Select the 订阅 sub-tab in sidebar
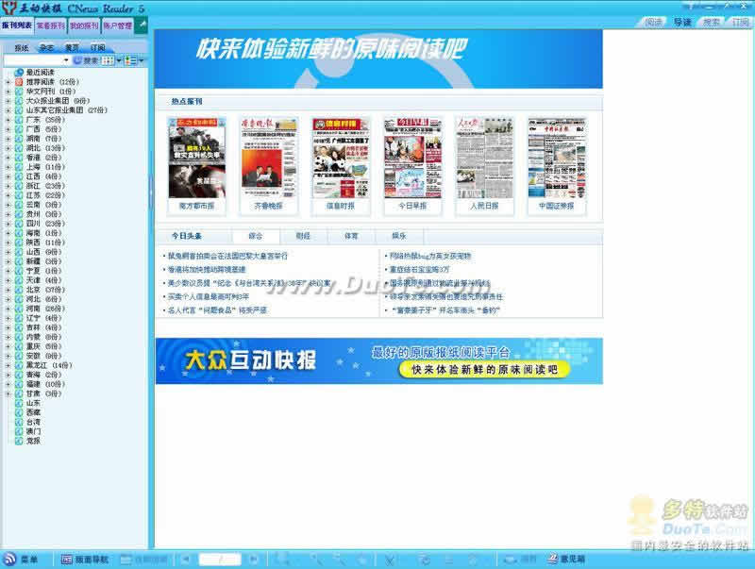 [x=98, y=48]
